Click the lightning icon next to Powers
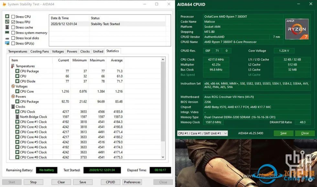This screenshot has width=317, height=187. pyautogui.click(x=13, y=96)
